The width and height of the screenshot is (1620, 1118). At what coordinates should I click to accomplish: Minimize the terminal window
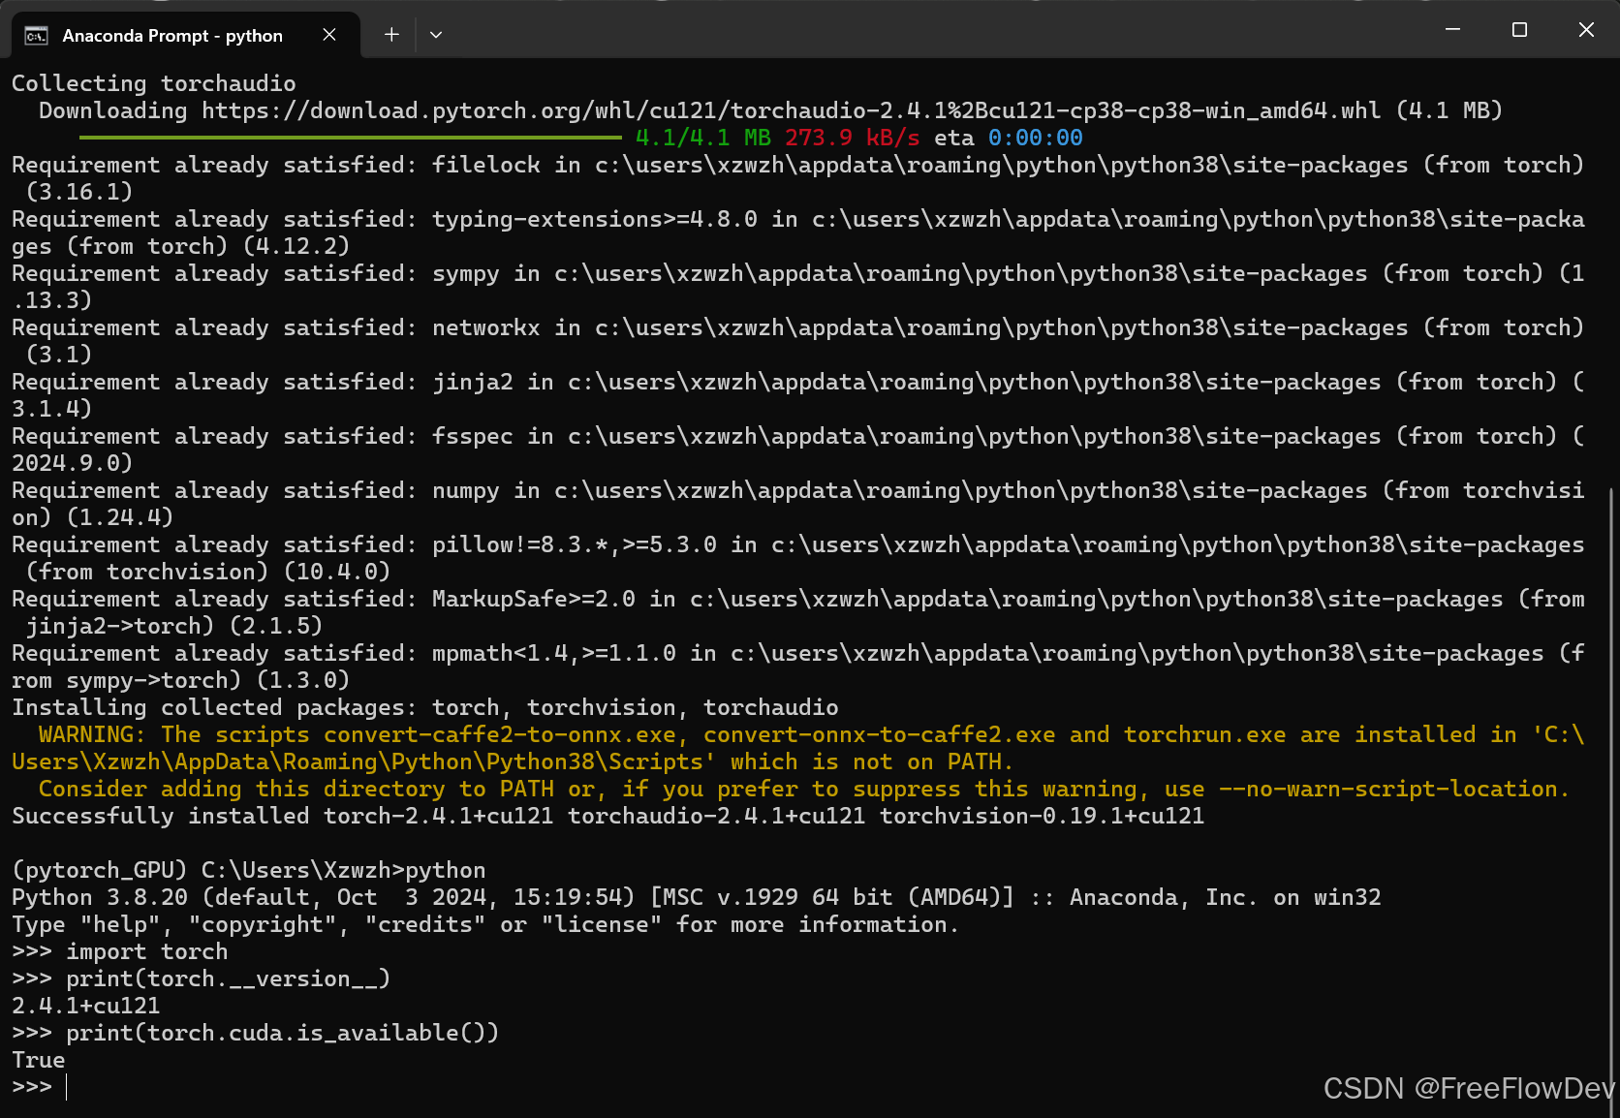pyautogui.click(x=1452, y=29)
